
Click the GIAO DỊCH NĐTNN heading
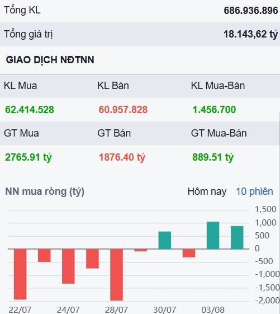pos(50,60)
